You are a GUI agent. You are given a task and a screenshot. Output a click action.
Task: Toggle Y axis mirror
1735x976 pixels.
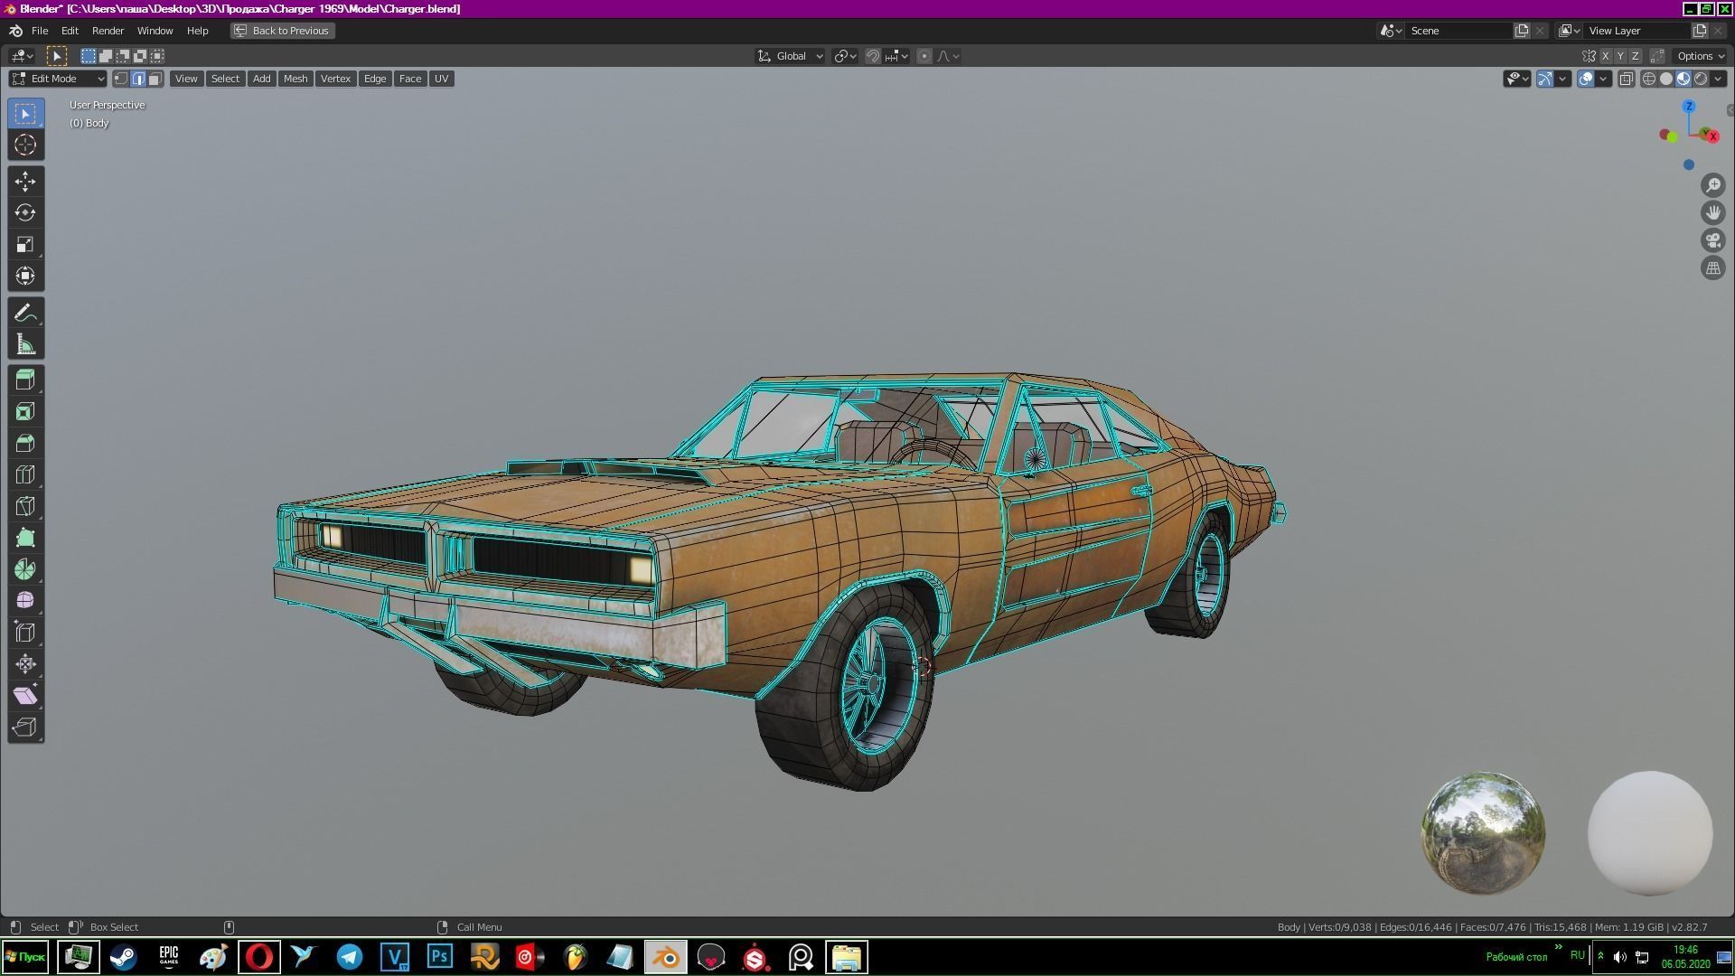pos(1620,56)
